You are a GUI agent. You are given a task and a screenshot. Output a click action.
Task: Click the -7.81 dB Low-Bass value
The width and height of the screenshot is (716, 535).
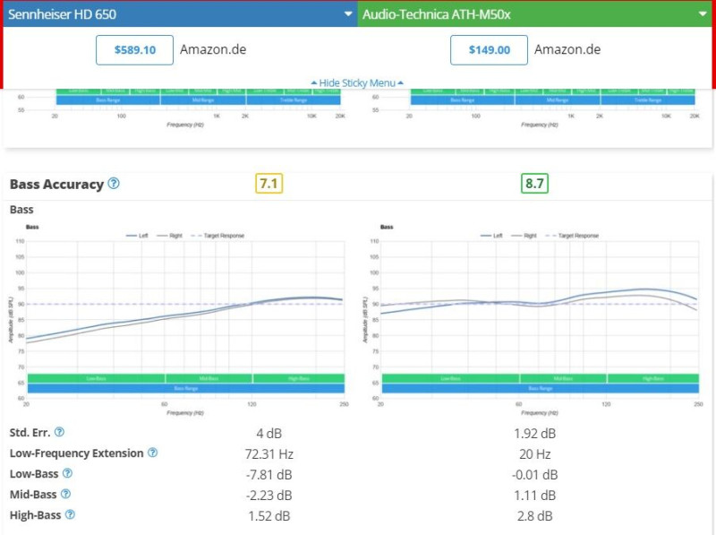pos(269,475)
